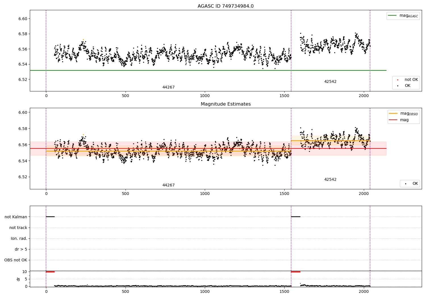Click the 'AGASC ID 749734984.0' plot title
The image size is (426, 298).
click(x=225, y=6)
